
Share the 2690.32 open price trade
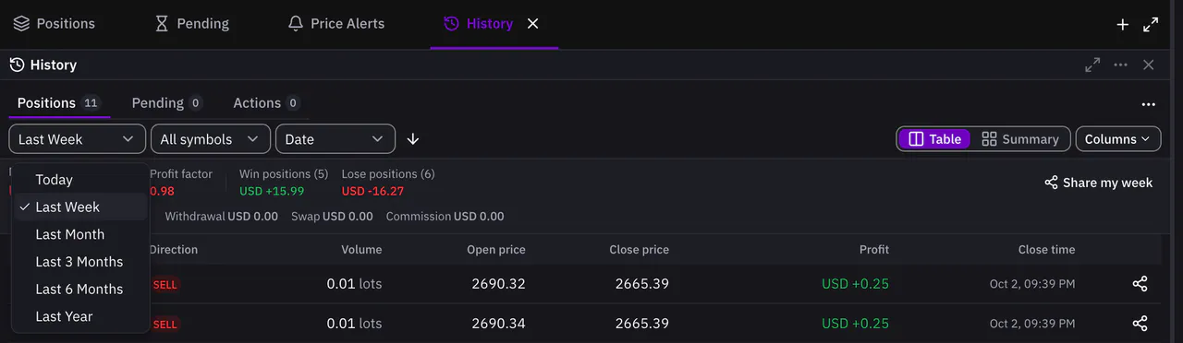pyautogui.click(x=1140, y=284)
